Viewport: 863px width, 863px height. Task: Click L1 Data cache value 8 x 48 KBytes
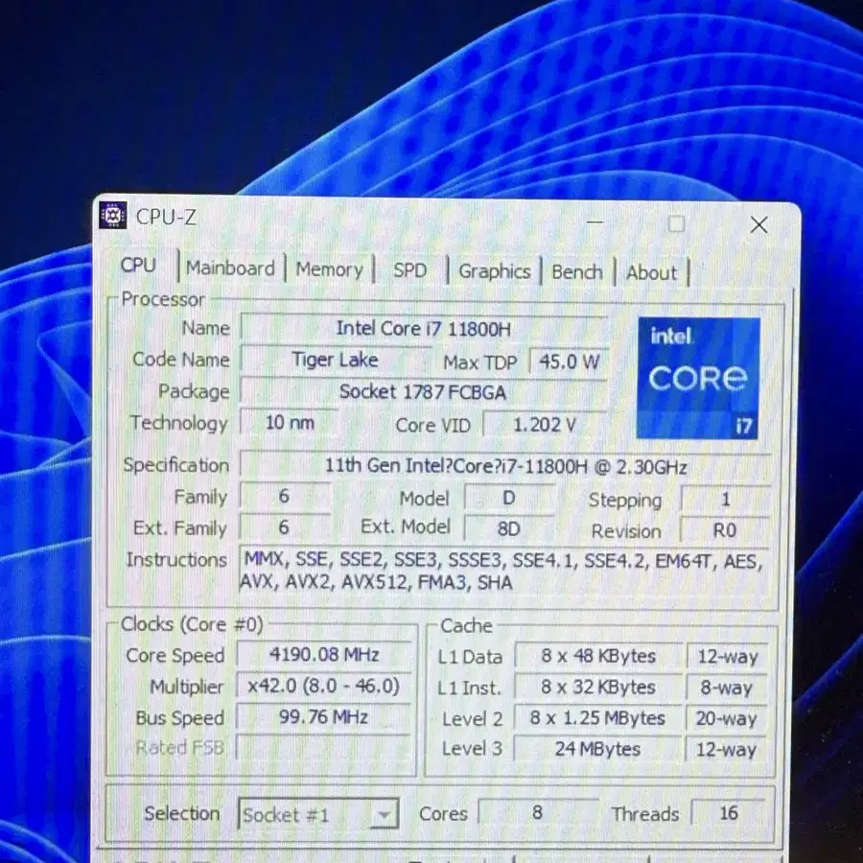pyautogui.click(x=598, y=656)
